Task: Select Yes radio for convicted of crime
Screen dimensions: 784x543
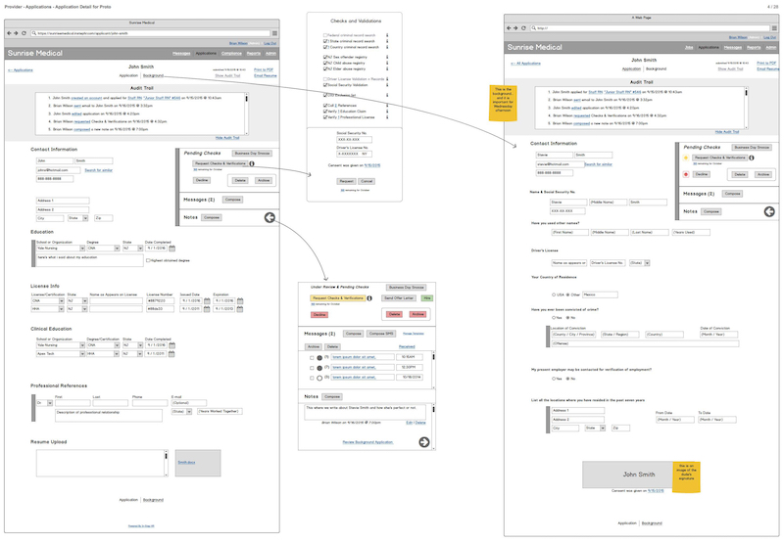Action: pos(554,318)
